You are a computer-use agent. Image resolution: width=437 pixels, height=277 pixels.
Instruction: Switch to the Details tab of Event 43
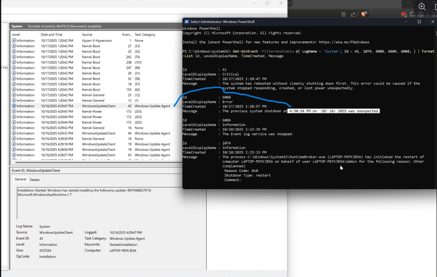(35, 180)
